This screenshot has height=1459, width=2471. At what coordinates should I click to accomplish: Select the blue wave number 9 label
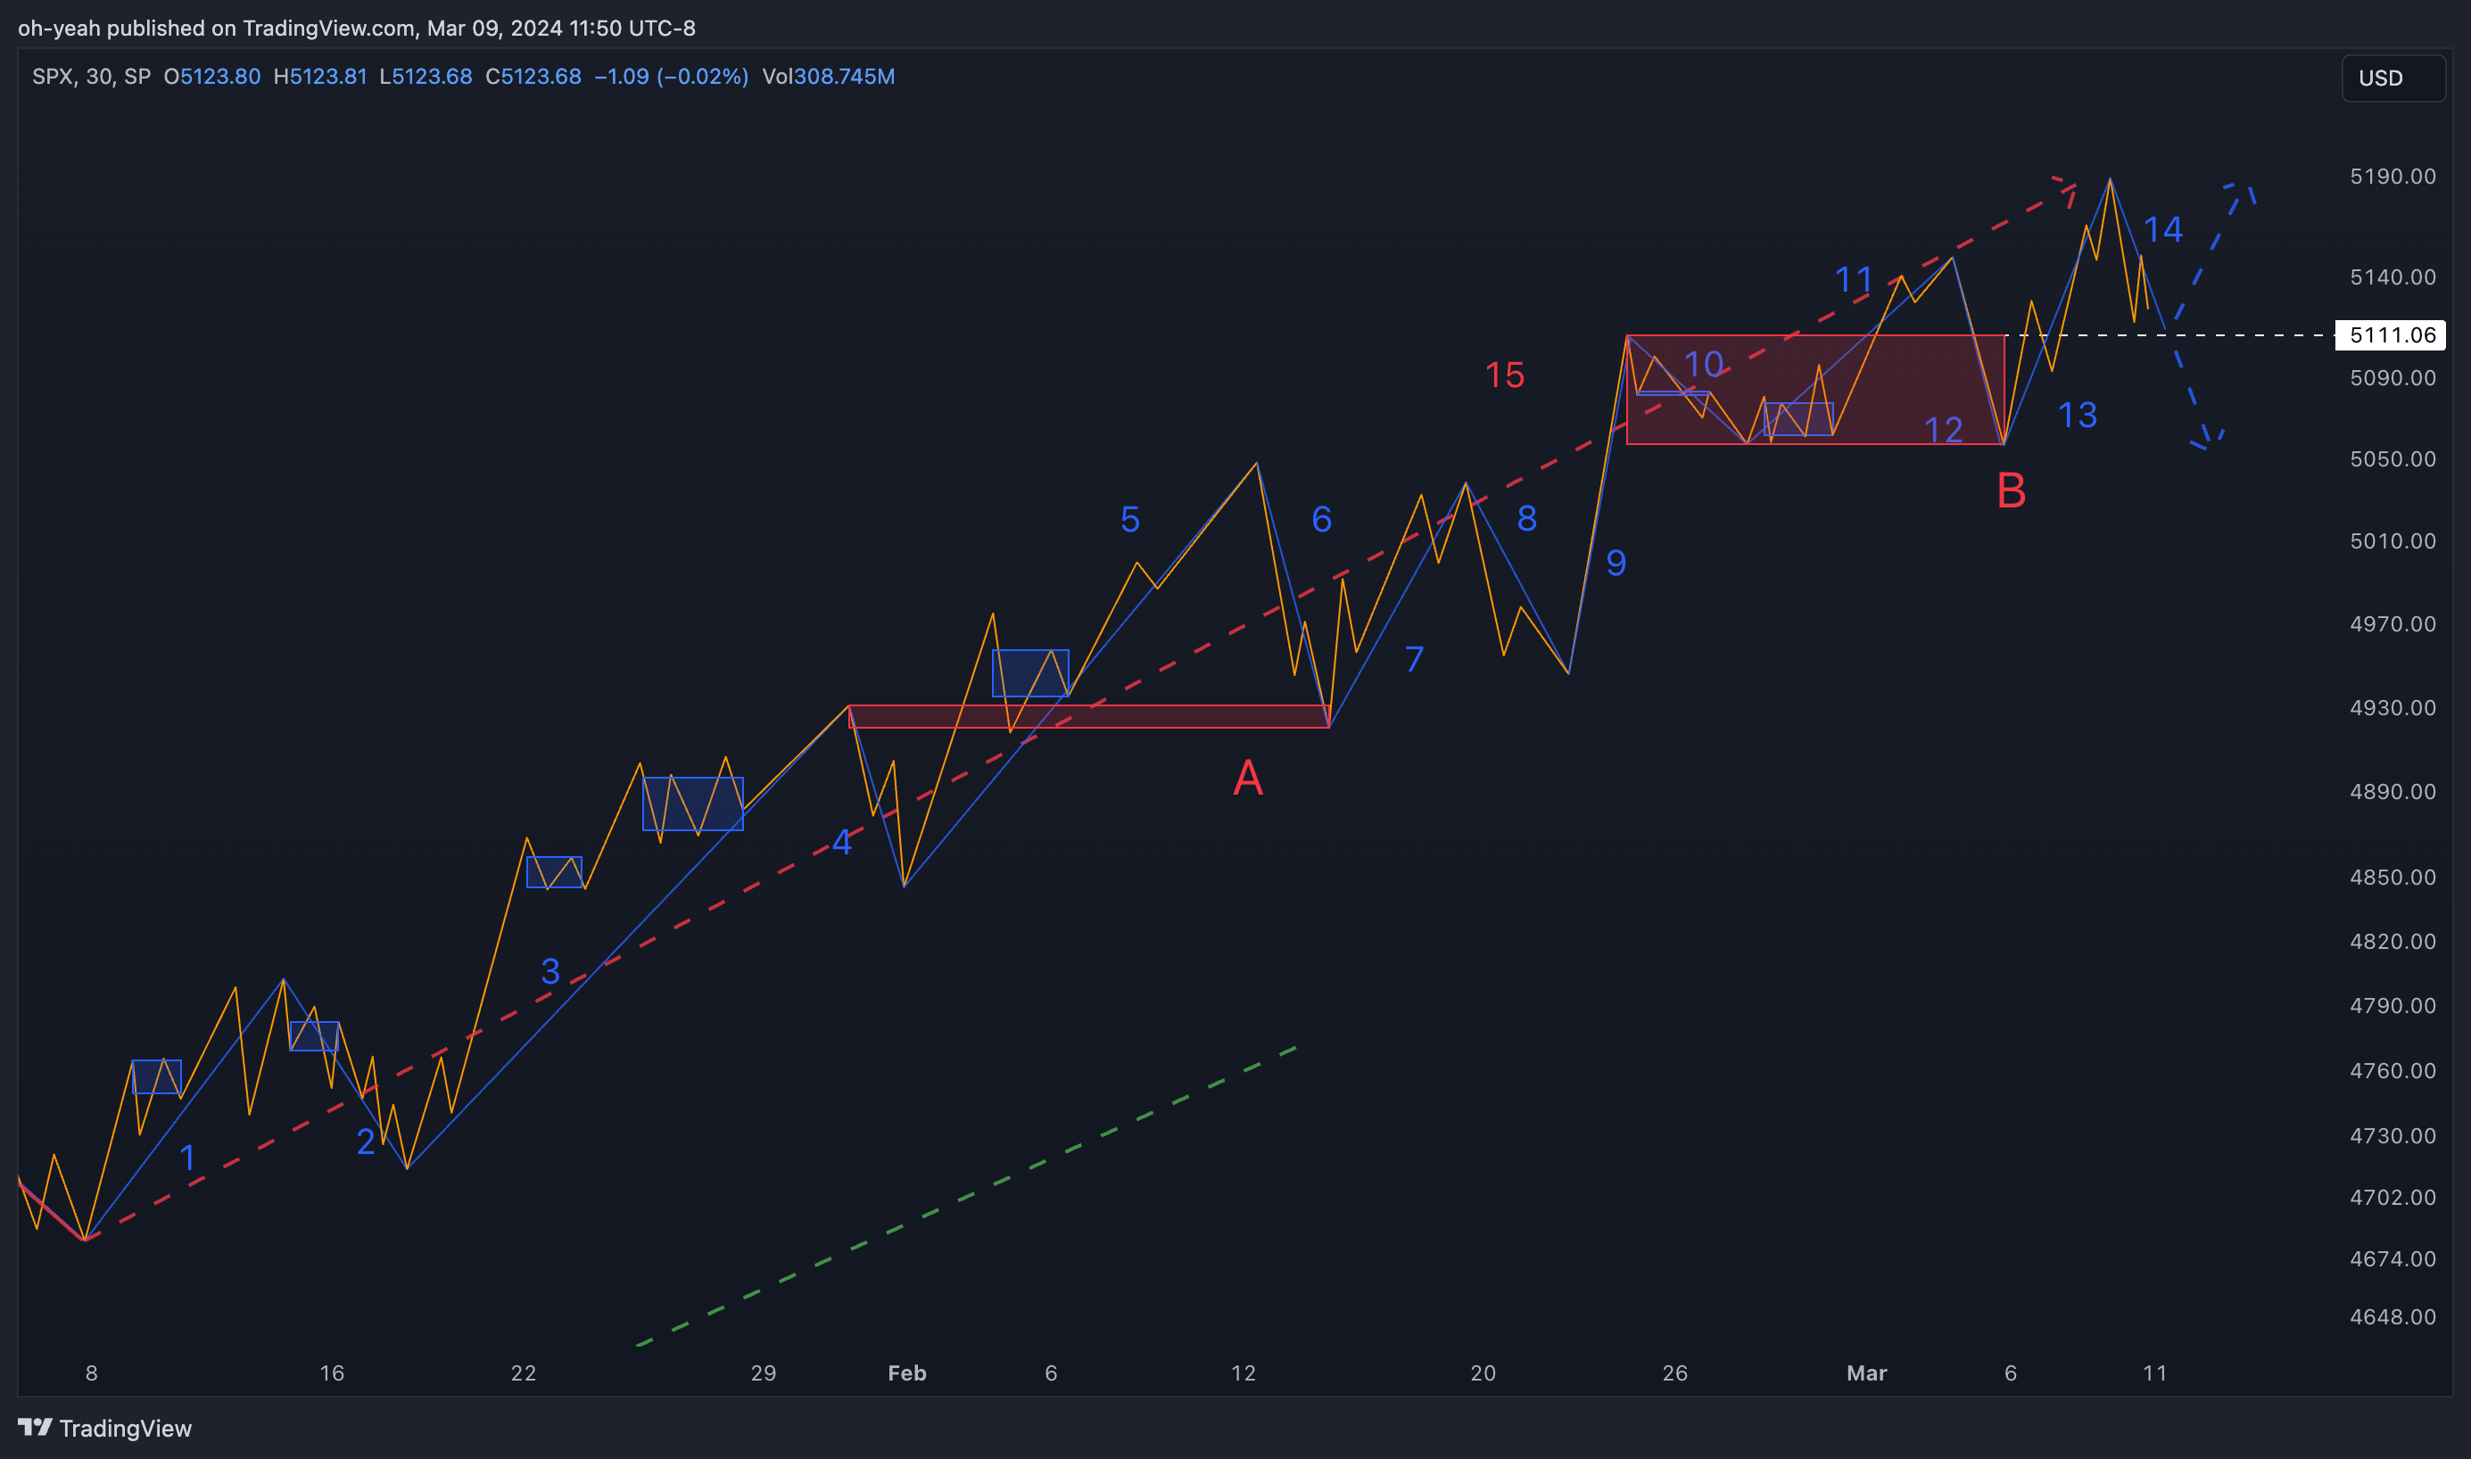click(x=1616, y=564)
